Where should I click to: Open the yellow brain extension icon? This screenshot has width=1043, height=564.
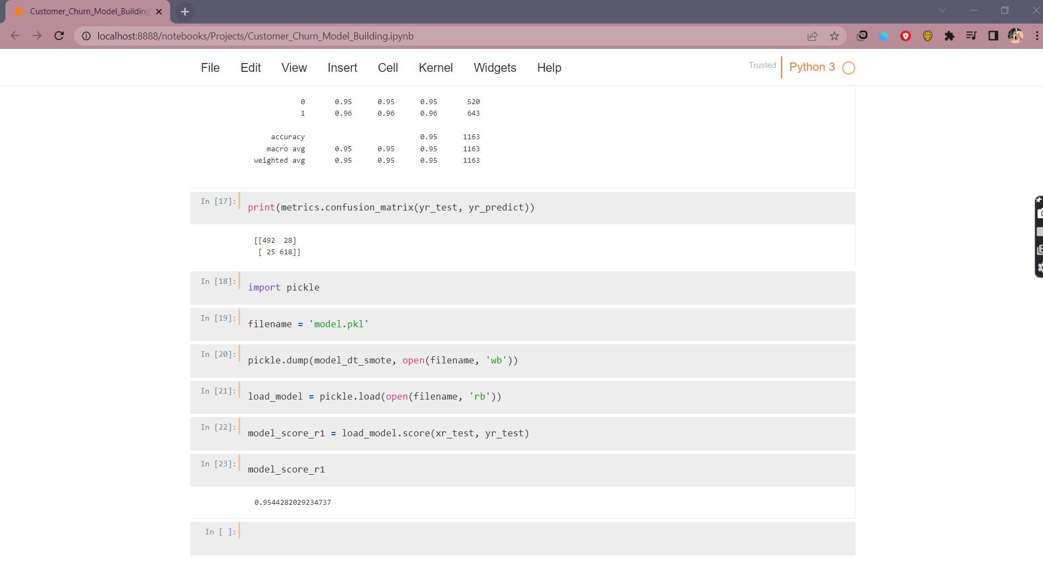(927, 36)
